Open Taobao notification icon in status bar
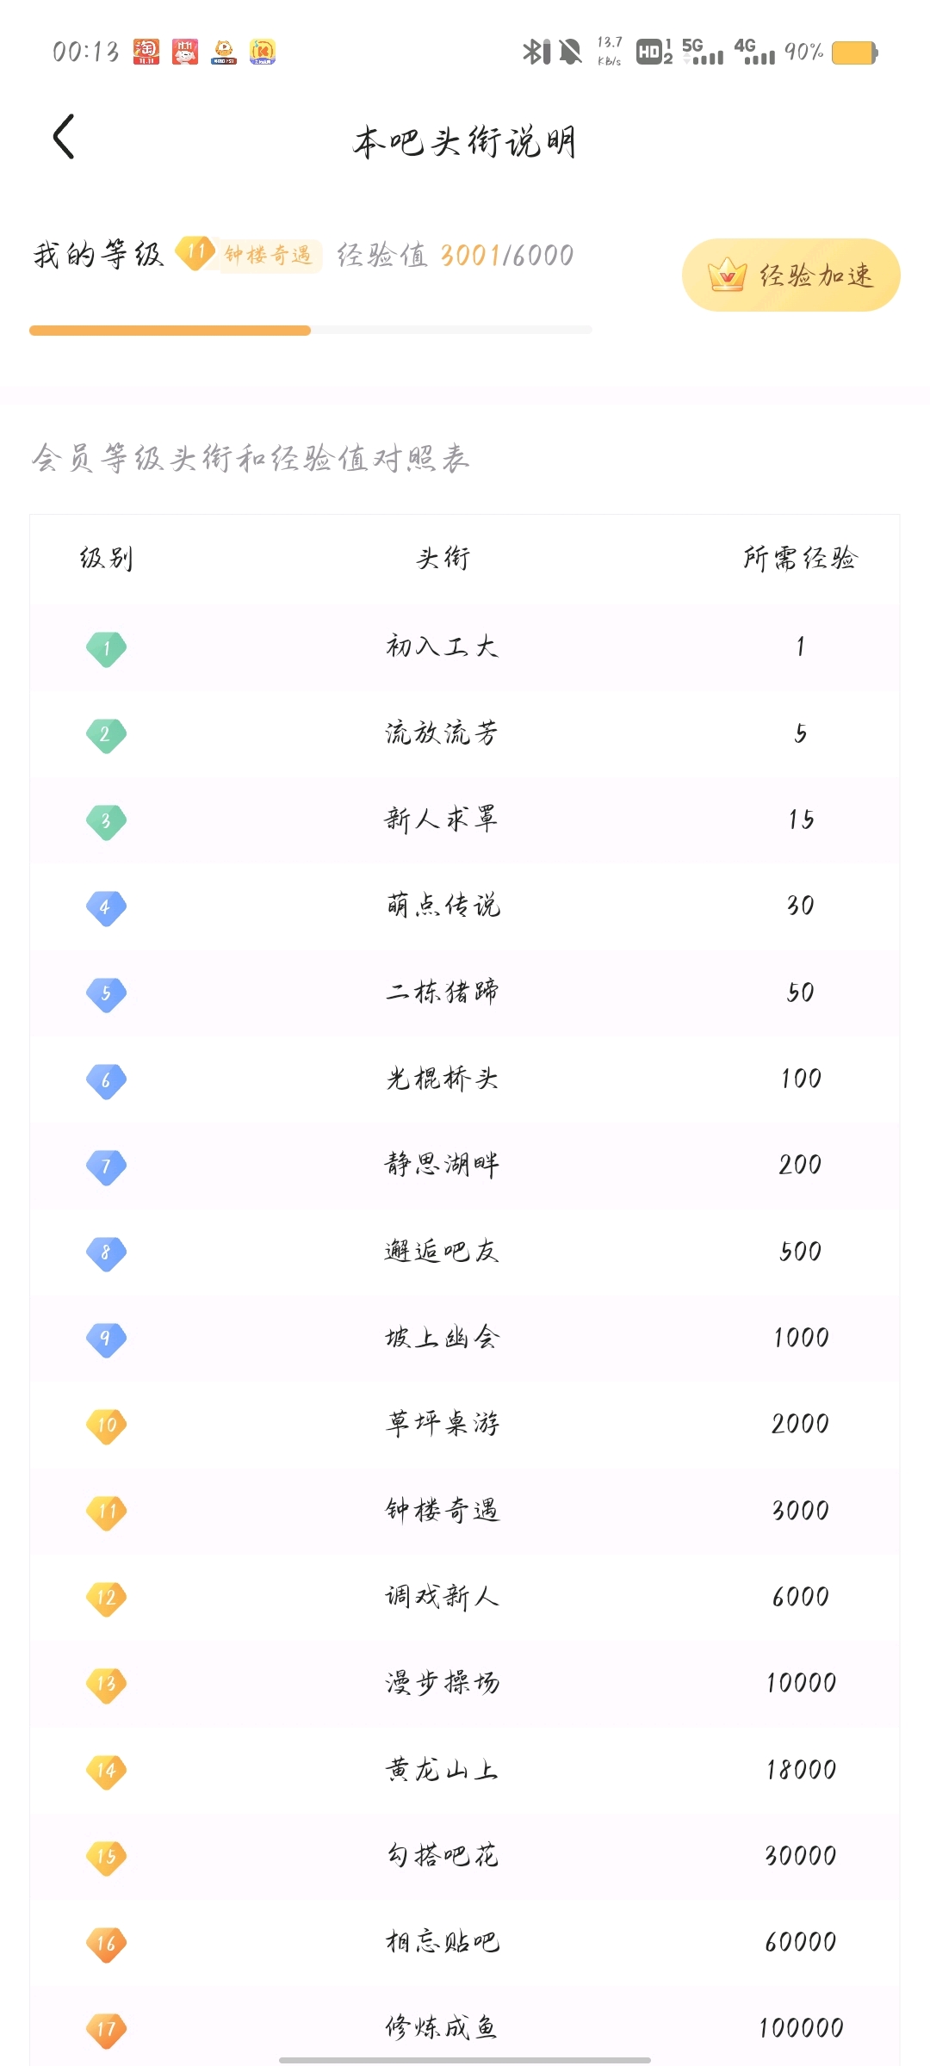 click(x=146, y=52)
